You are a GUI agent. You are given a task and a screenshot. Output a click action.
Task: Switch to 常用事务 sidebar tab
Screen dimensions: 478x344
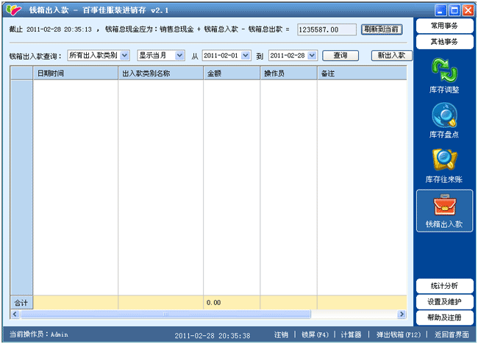(x=443, y=26)
